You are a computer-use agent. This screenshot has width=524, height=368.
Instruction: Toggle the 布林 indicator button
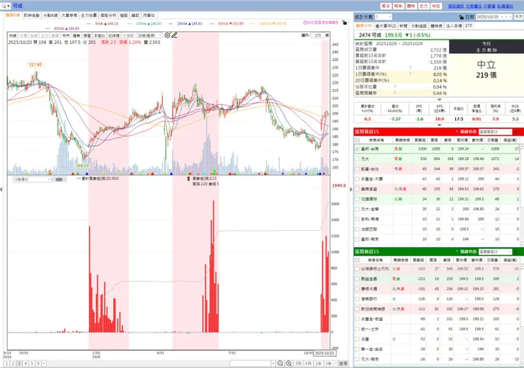66,35
